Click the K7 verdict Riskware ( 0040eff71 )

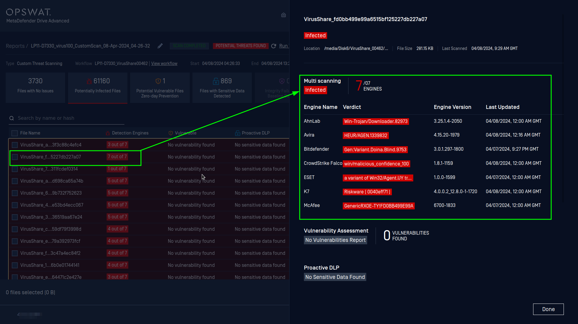coord(367,192)
